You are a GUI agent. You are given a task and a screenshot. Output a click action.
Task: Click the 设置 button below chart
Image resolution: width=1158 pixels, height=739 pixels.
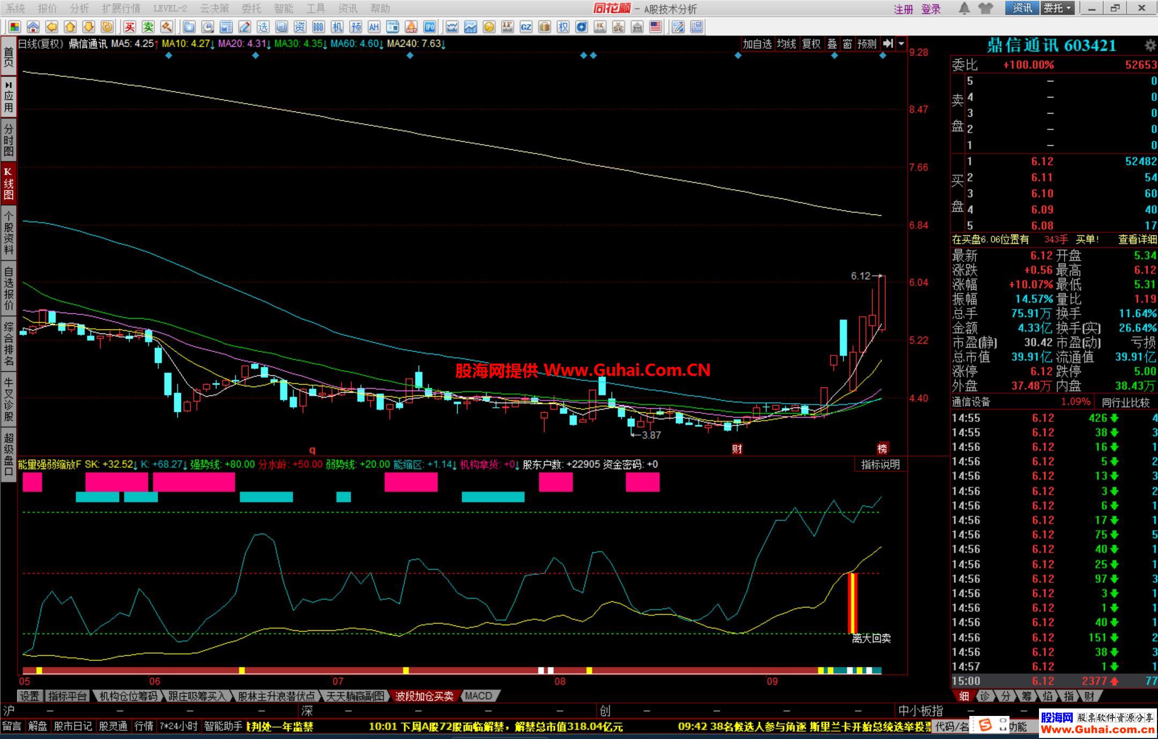[29, 696]
